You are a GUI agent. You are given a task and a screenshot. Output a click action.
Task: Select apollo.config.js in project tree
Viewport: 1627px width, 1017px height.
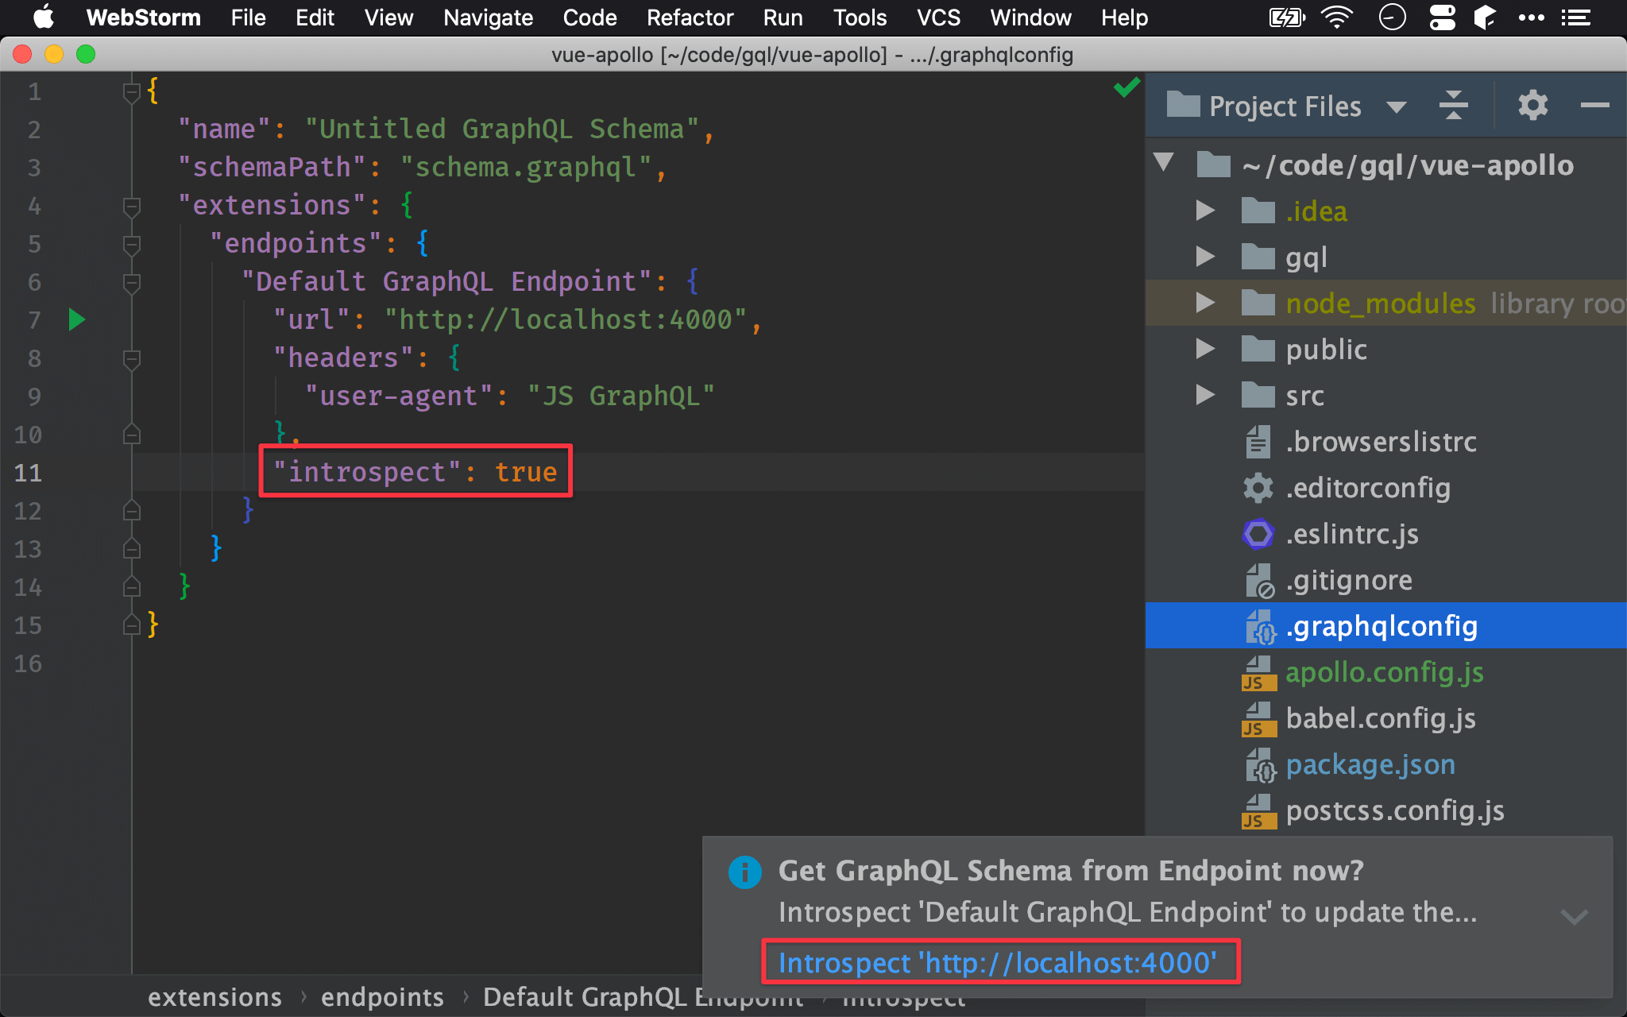pos(1385,672)
